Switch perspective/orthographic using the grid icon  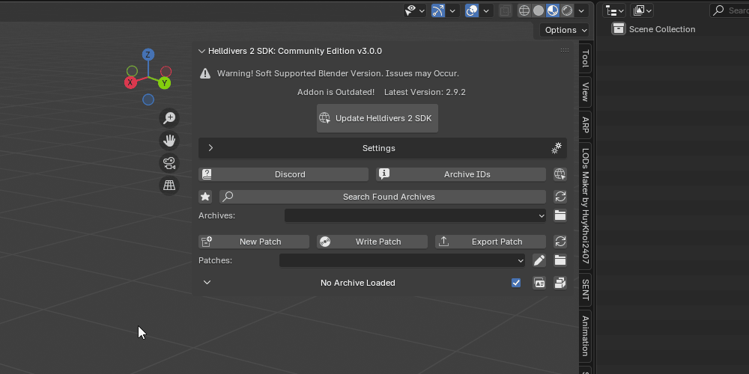(169, 185)
